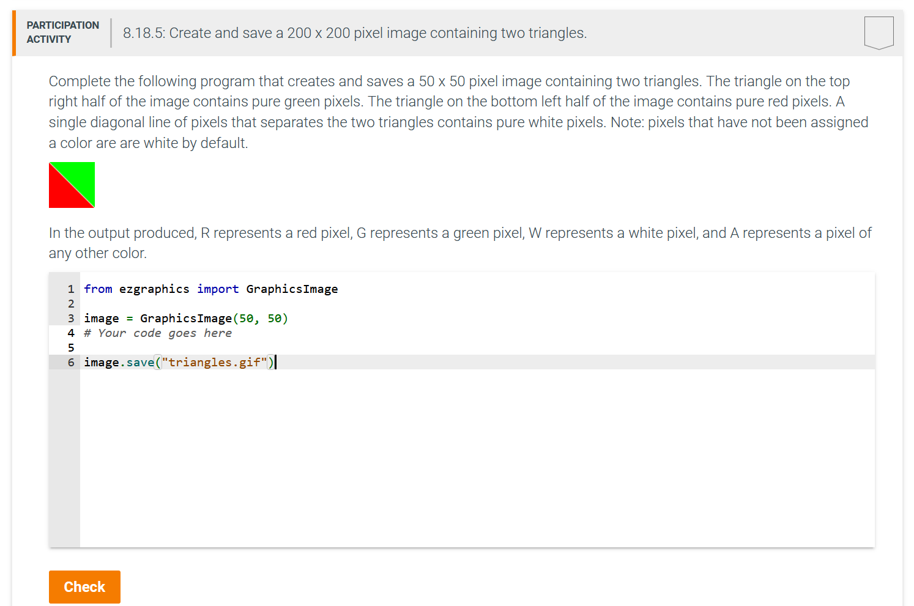
Task: Click line number 6 in the gutter
Action: pos(71,362)
